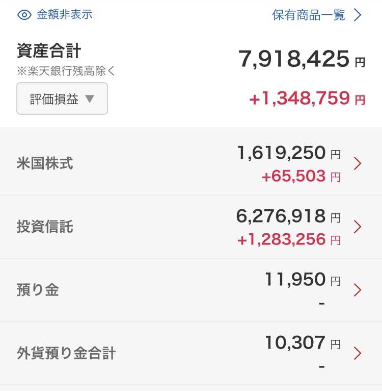382x391 pixels.
Task: Tap the 金額非表示 label
Action: point(65,14)
